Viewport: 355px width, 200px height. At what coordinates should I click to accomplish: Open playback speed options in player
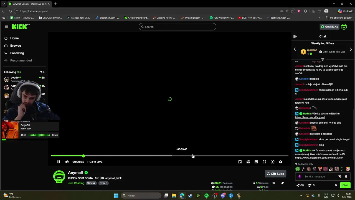click(273, 162)
